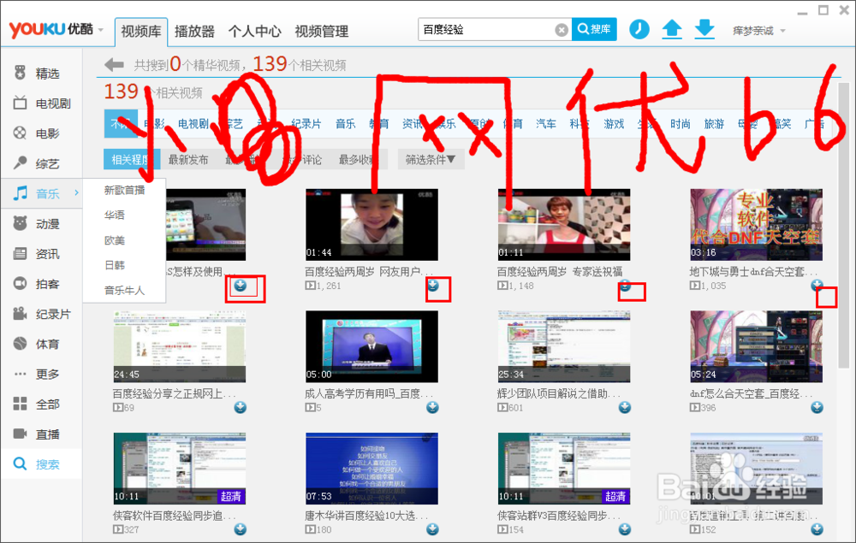
Task: Choose 音乐牛人 in music submenu
Action: click(124, 291)
